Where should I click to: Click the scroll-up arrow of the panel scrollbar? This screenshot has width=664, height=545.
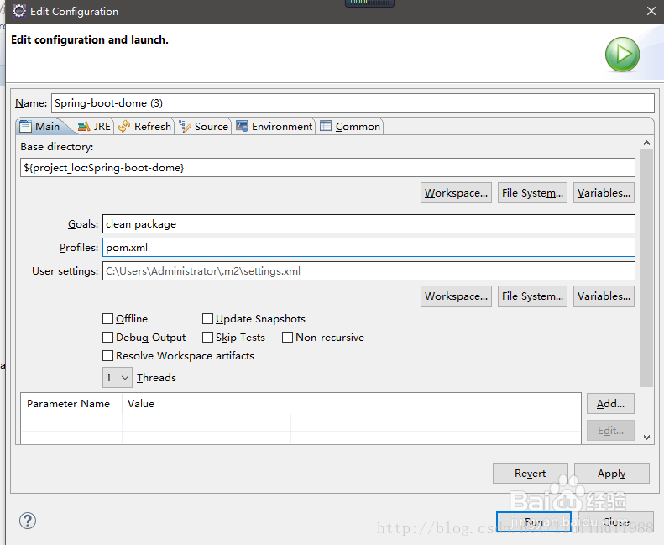pos(646,143)
